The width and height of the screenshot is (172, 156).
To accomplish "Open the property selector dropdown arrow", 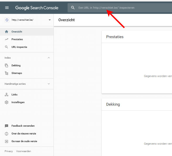I will point(50,20).
